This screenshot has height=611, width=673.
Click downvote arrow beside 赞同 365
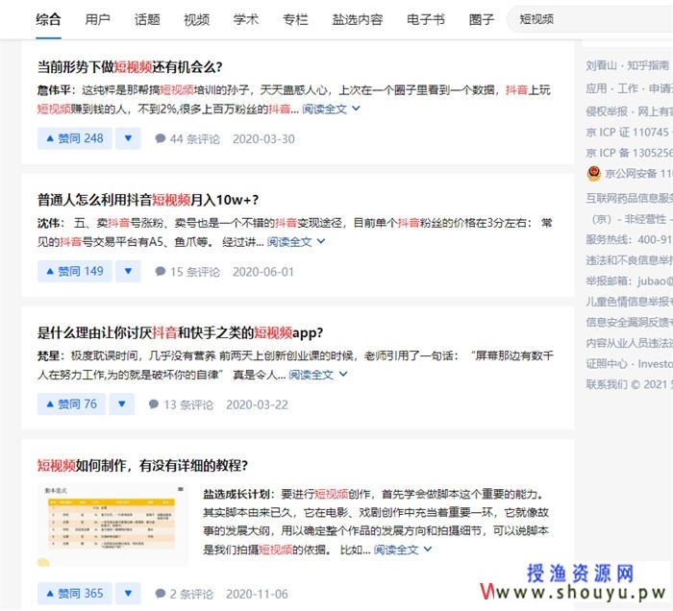[128, 593]
